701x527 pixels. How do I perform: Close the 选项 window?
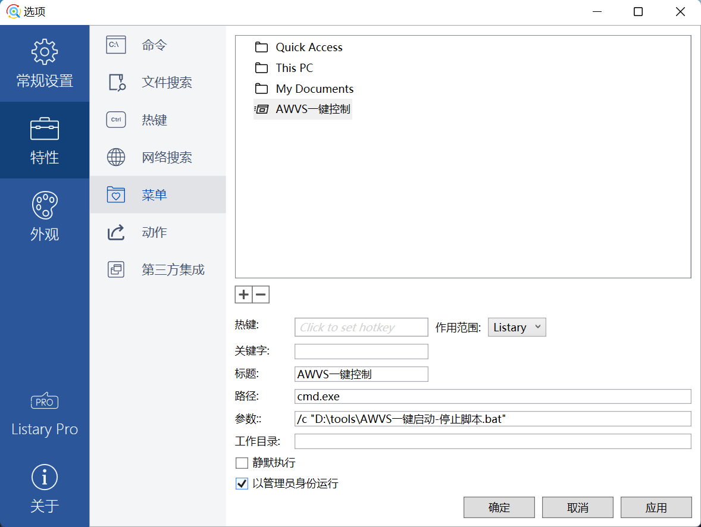pos(680,12)
